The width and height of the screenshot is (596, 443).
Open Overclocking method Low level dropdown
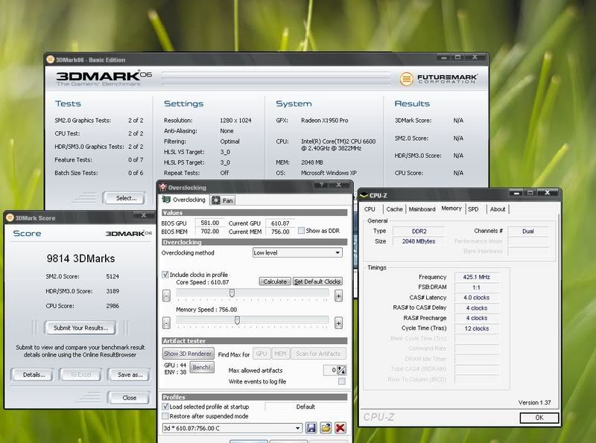[297, 252]
